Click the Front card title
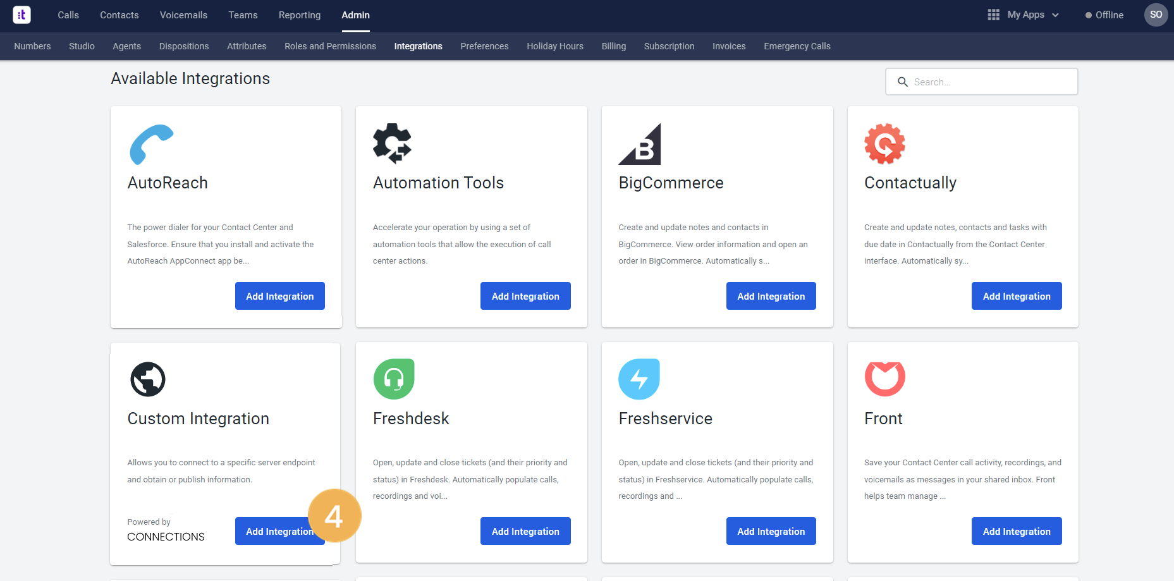The image size is (1174, 581). click(x=883, y=419)
